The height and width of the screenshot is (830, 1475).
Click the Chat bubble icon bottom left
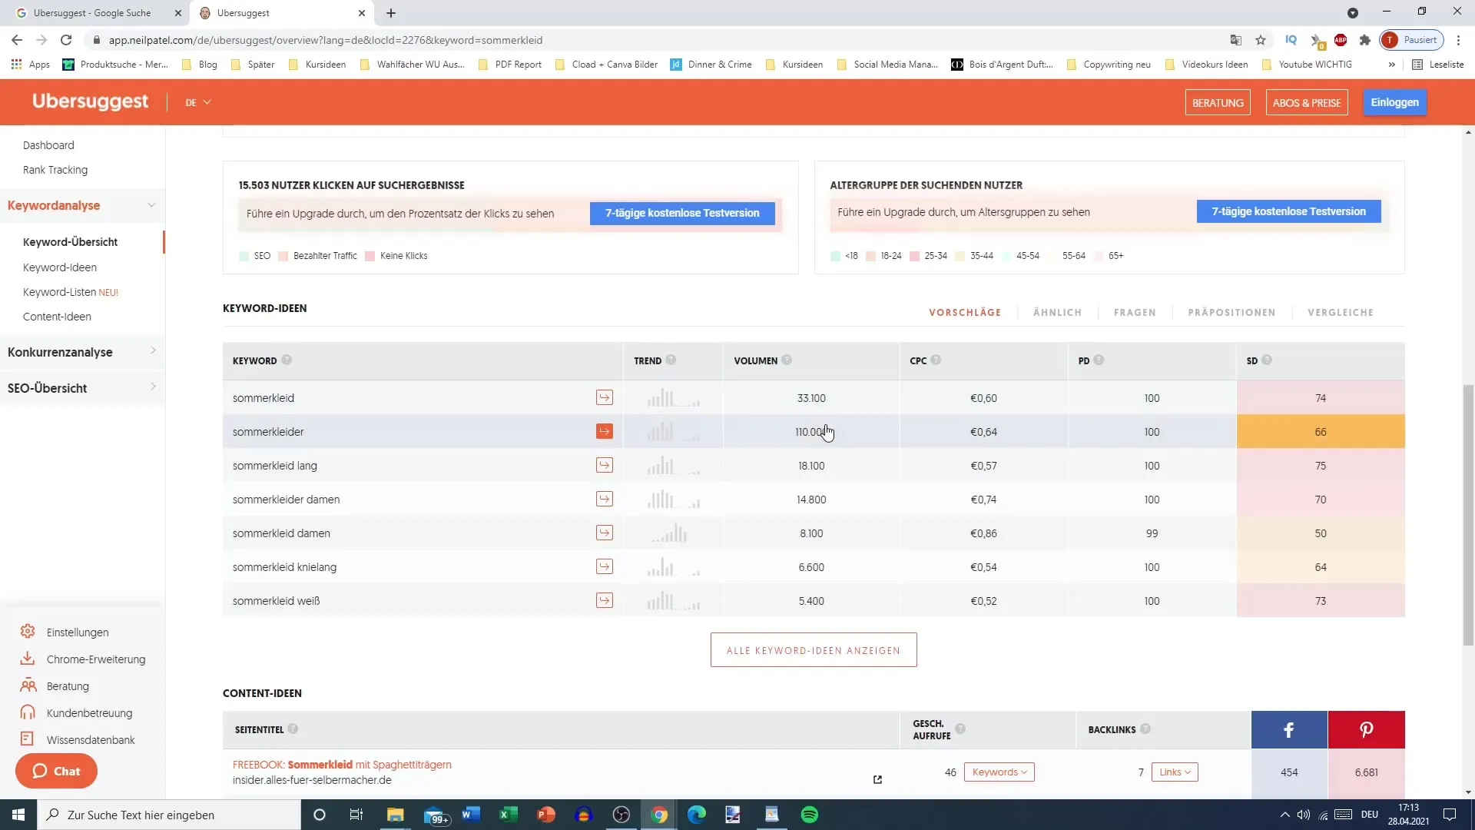click(57, 772)
